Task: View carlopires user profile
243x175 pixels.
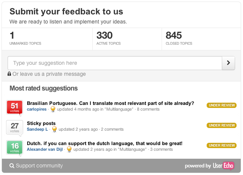Action: pyautogui.click(x=37, y=109)
